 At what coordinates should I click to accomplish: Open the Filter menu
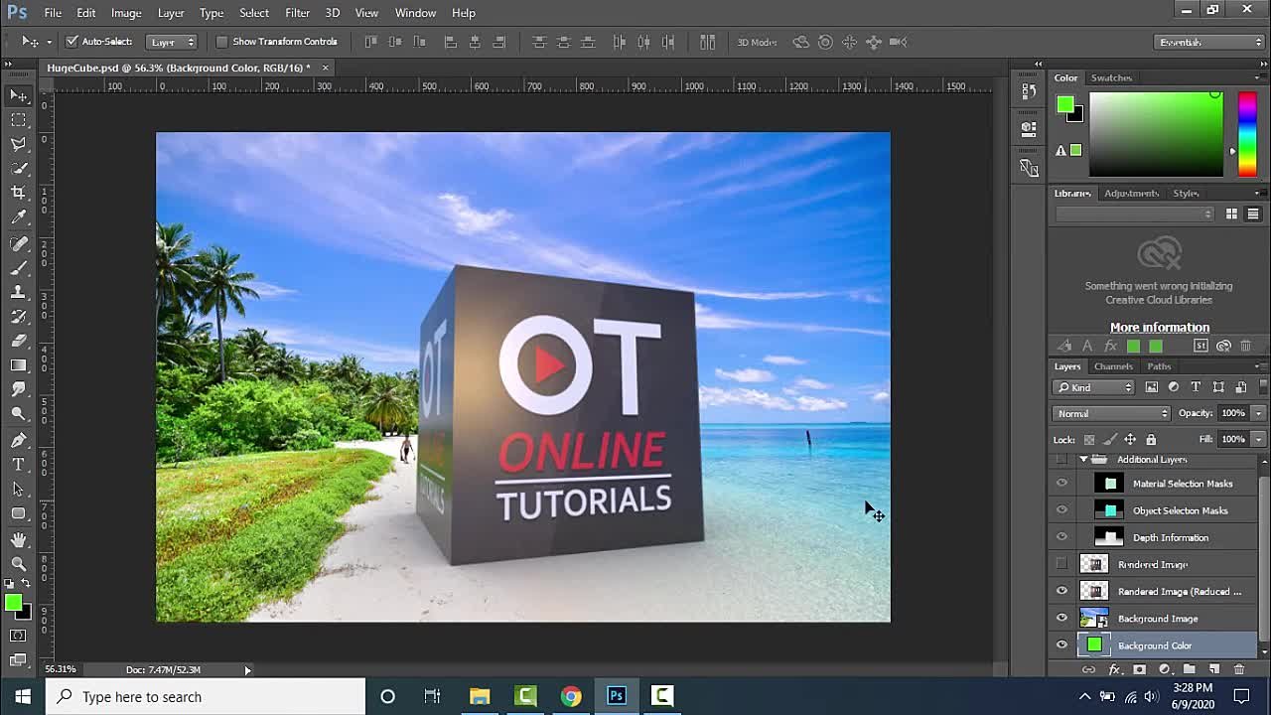pyautogui.click(x=297, y=13)
